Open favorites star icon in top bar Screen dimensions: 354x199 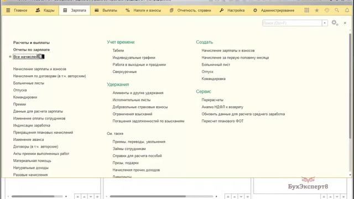click(317, 11)
